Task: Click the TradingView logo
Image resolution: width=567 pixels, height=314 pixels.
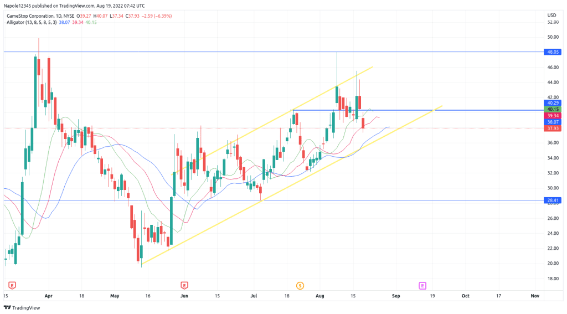Action: 22,307
